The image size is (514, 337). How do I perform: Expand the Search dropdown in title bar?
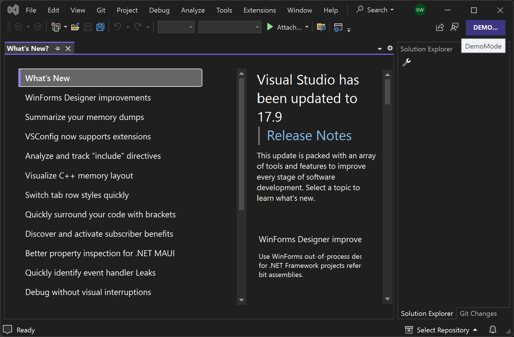392,10
